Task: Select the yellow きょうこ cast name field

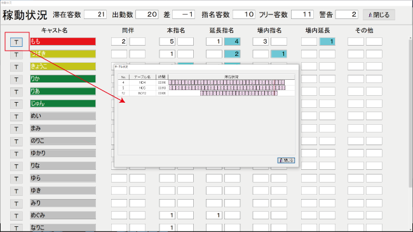Action: click(63, 66)
